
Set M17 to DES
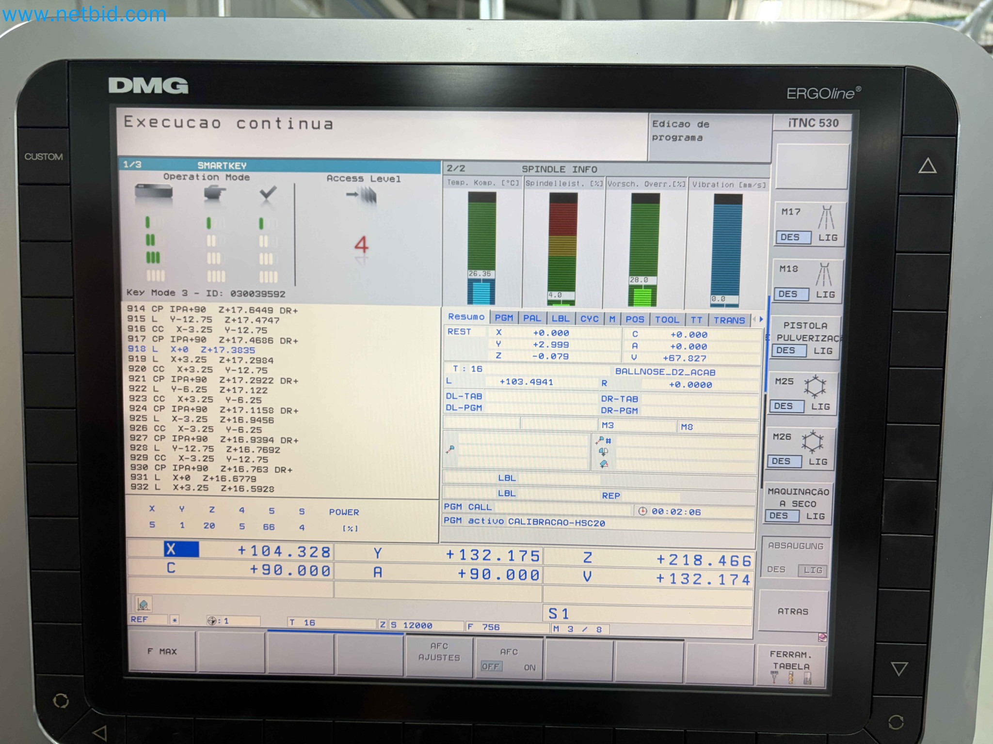(x=792, y=237)
